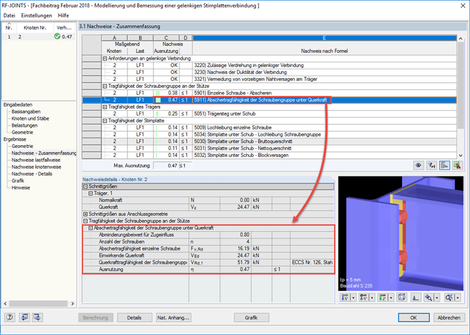Click the isometric view cube icon
This screenshot has height=335, width=470.
401,297
